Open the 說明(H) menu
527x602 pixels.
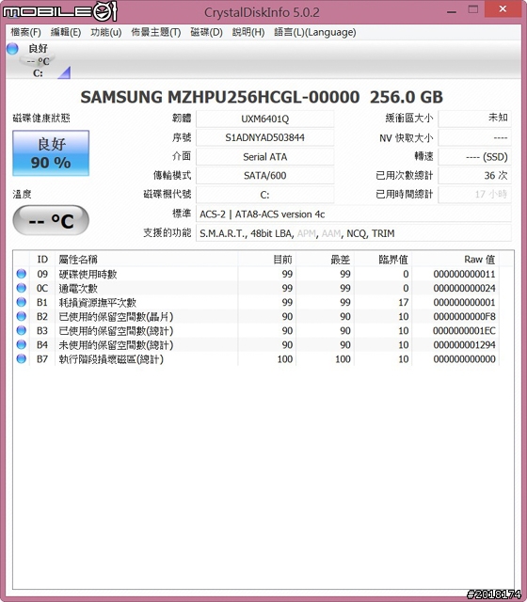tap(248, 32)
